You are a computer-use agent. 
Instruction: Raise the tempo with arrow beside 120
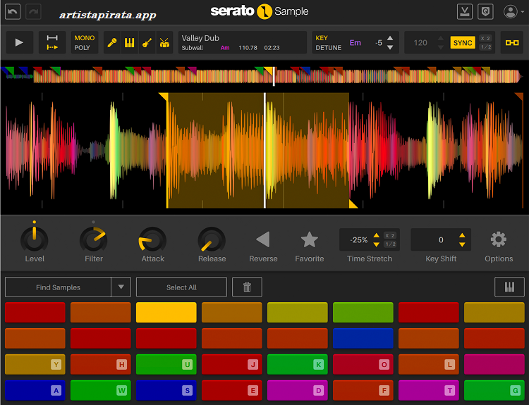click(440, 38)
